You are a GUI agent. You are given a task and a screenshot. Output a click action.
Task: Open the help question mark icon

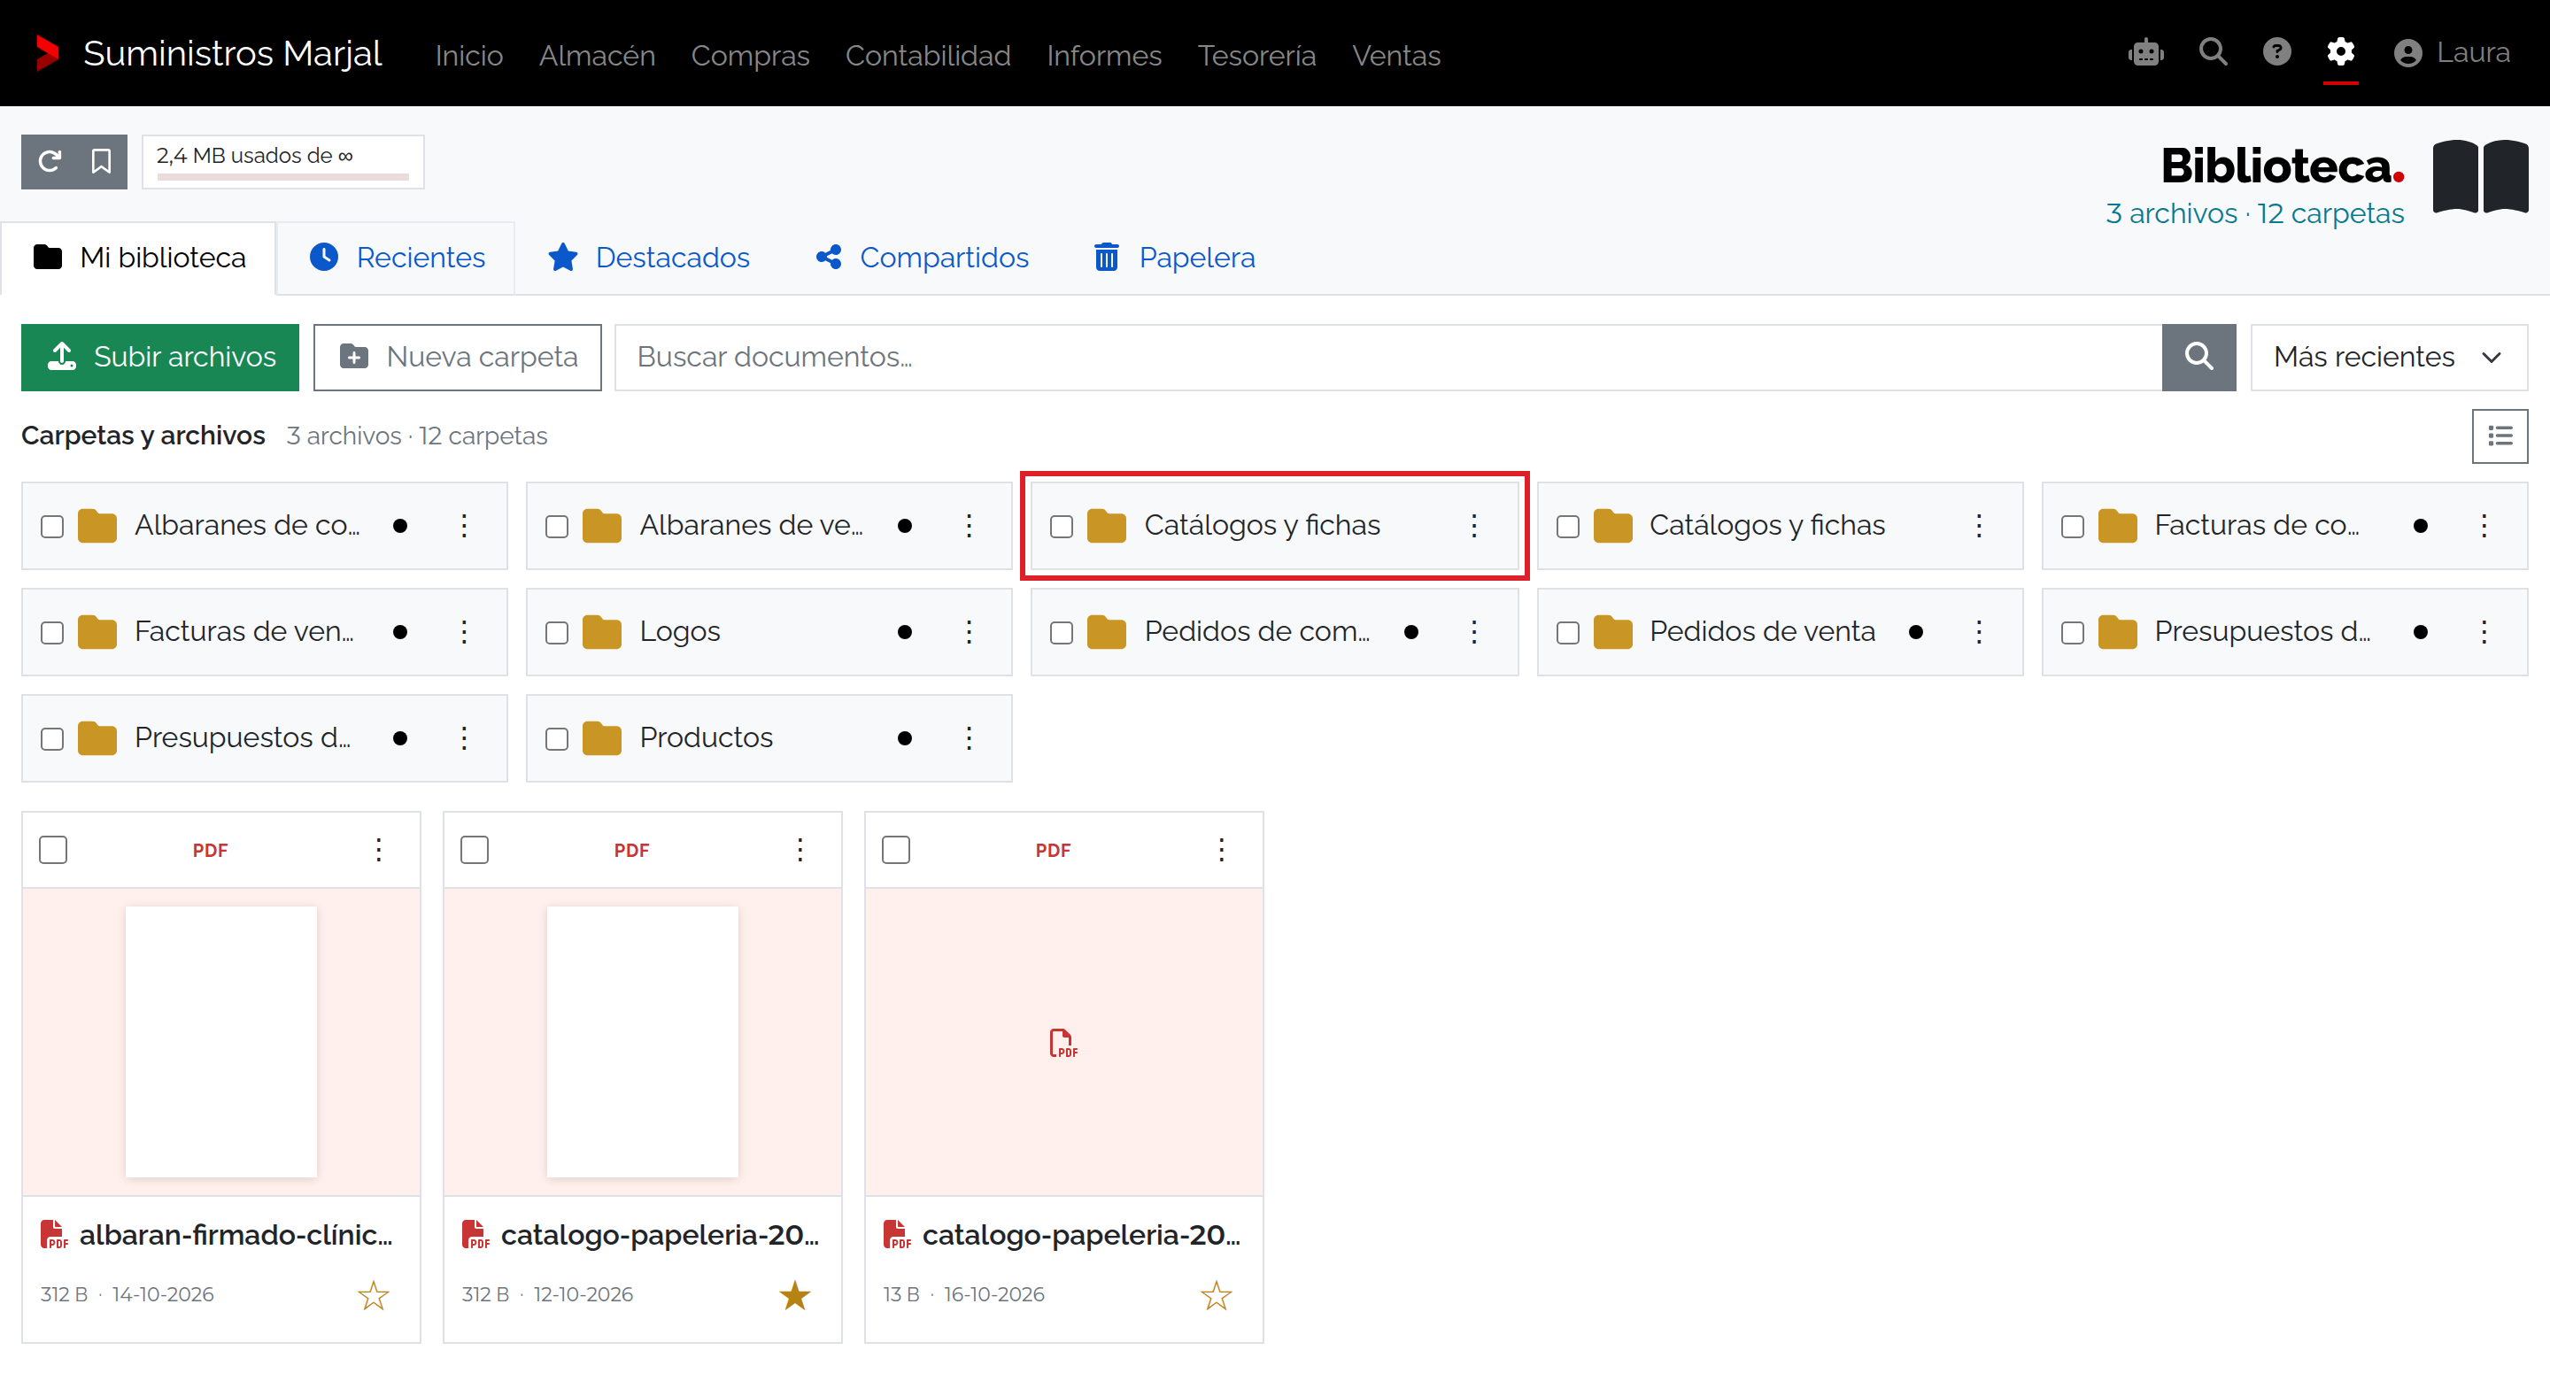2276,51
